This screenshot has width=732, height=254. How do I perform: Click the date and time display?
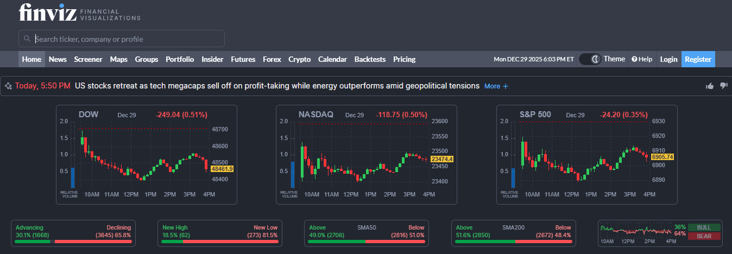(533, 59)
